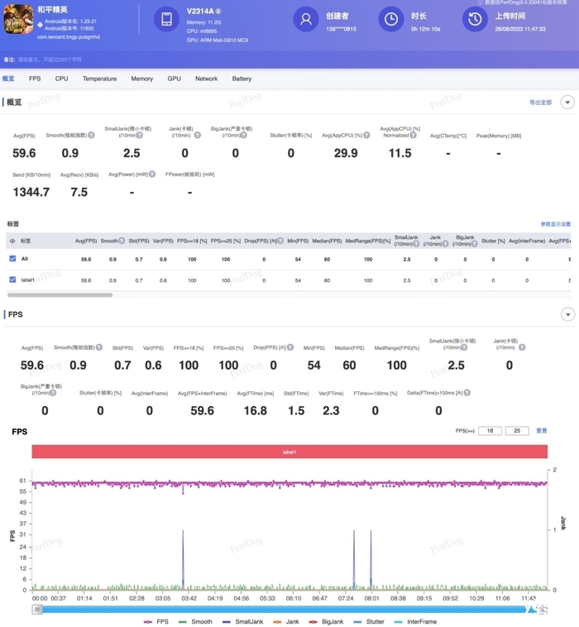This screenshot has height=627, width=579.
Task: Toggle Smooth series in chart legend
Action: coord(195,621)
